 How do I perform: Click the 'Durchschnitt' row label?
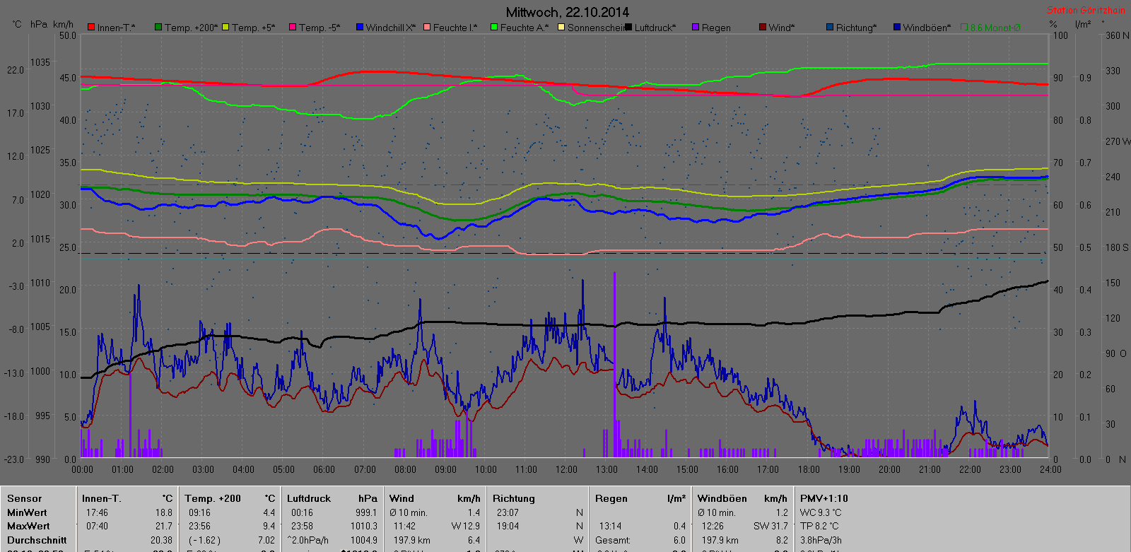click(x=37, y=540)
